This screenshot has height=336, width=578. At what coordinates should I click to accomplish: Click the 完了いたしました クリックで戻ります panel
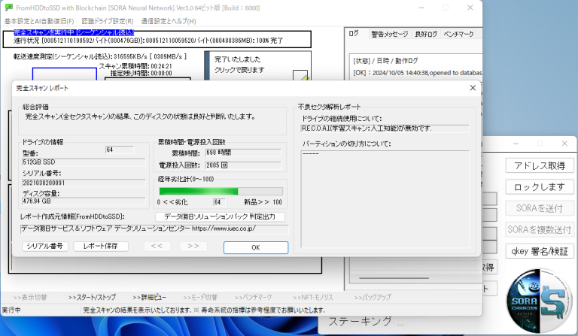coord(257,65)
